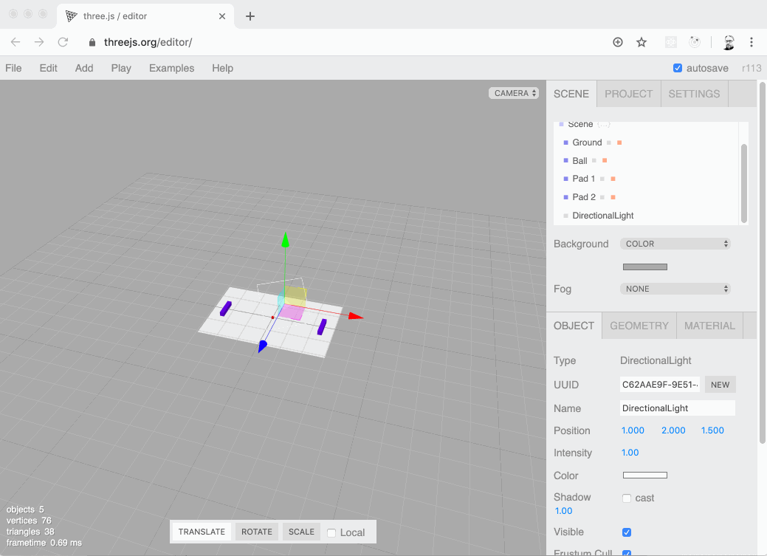This screenshot has height=556, width=767.
Task: Click the outliner list scrollbar
Action: click(744, 183)
